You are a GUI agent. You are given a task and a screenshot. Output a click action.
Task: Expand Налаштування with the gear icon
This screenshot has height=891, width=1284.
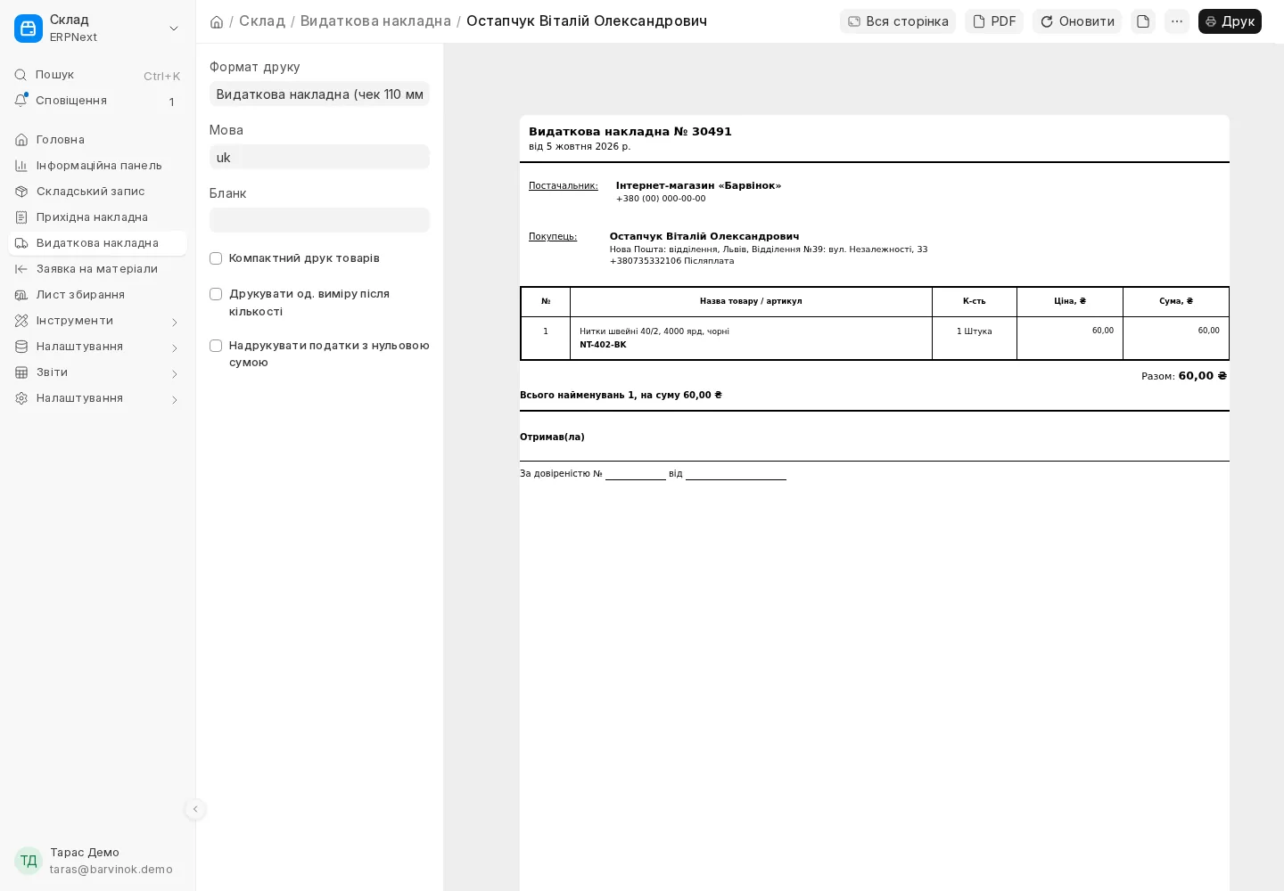pyautogui.click(x=175, y=399)
